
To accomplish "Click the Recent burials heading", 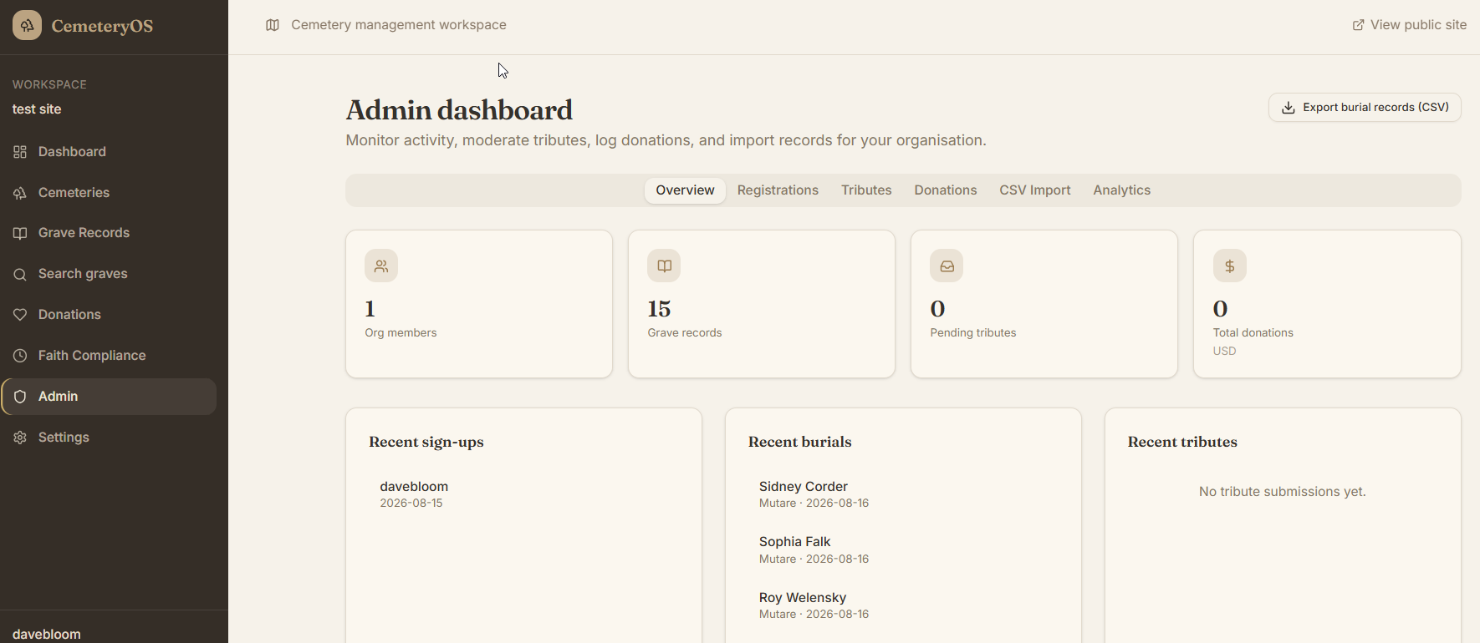I will (x=799, y=442).
